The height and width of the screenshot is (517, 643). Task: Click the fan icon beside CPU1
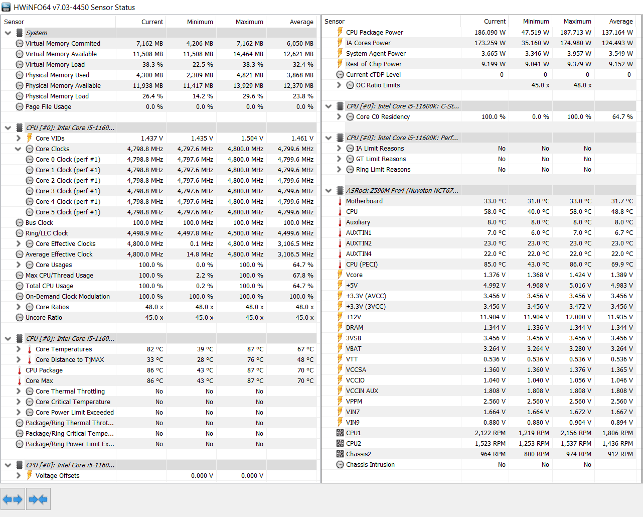340,433
